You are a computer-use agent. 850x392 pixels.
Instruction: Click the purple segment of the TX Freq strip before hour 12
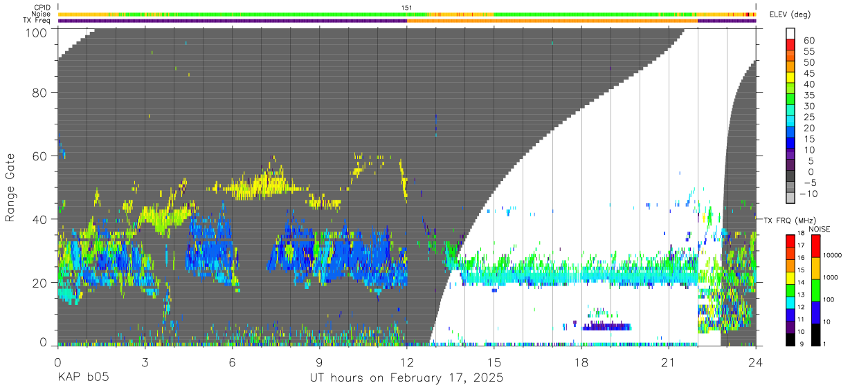click(232, 20)
